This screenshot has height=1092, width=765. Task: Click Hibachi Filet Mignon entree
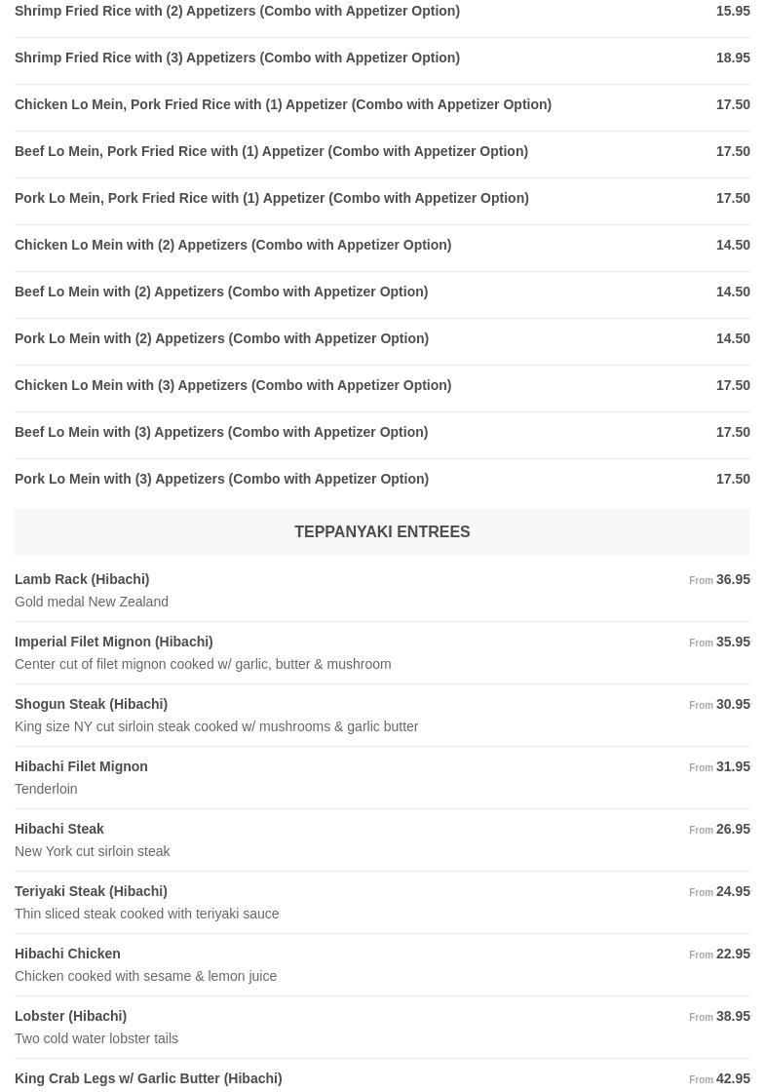click(x=81, y=766)
